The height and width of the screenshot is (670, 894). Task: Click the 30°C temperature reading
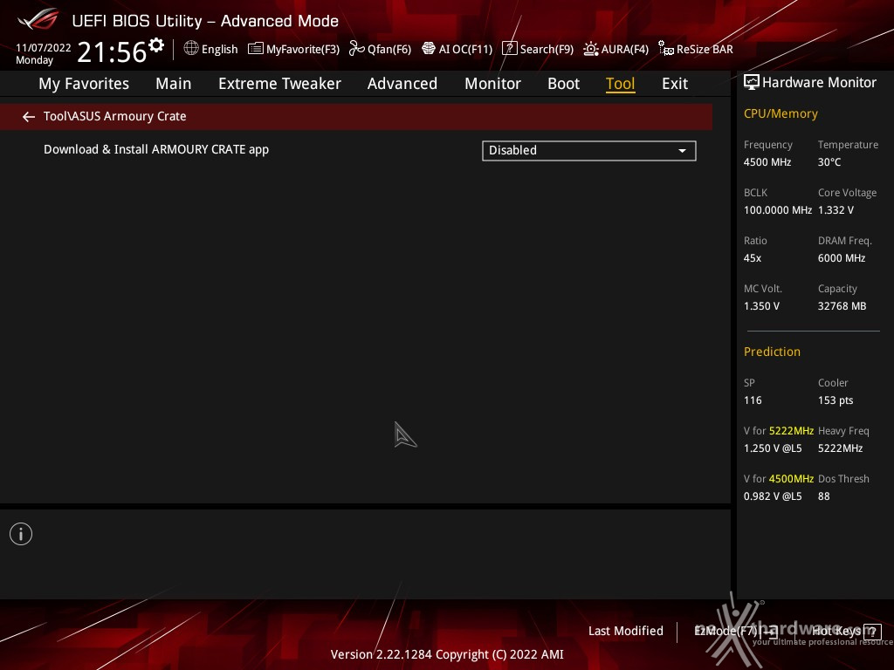click(x=829, y=162)
